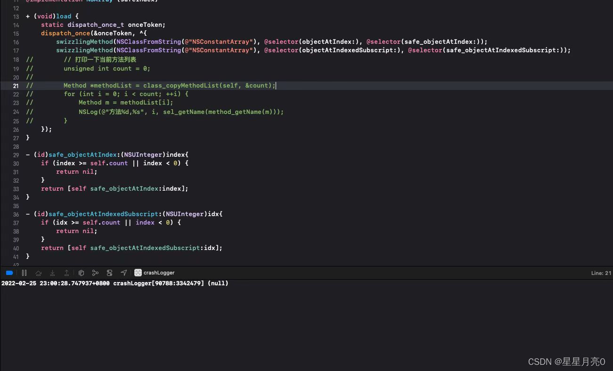Click 'return [self safe_objectAtIndex:index];' on line 33
This screenshot has width=613, height=371.
[x=114, y=189]
